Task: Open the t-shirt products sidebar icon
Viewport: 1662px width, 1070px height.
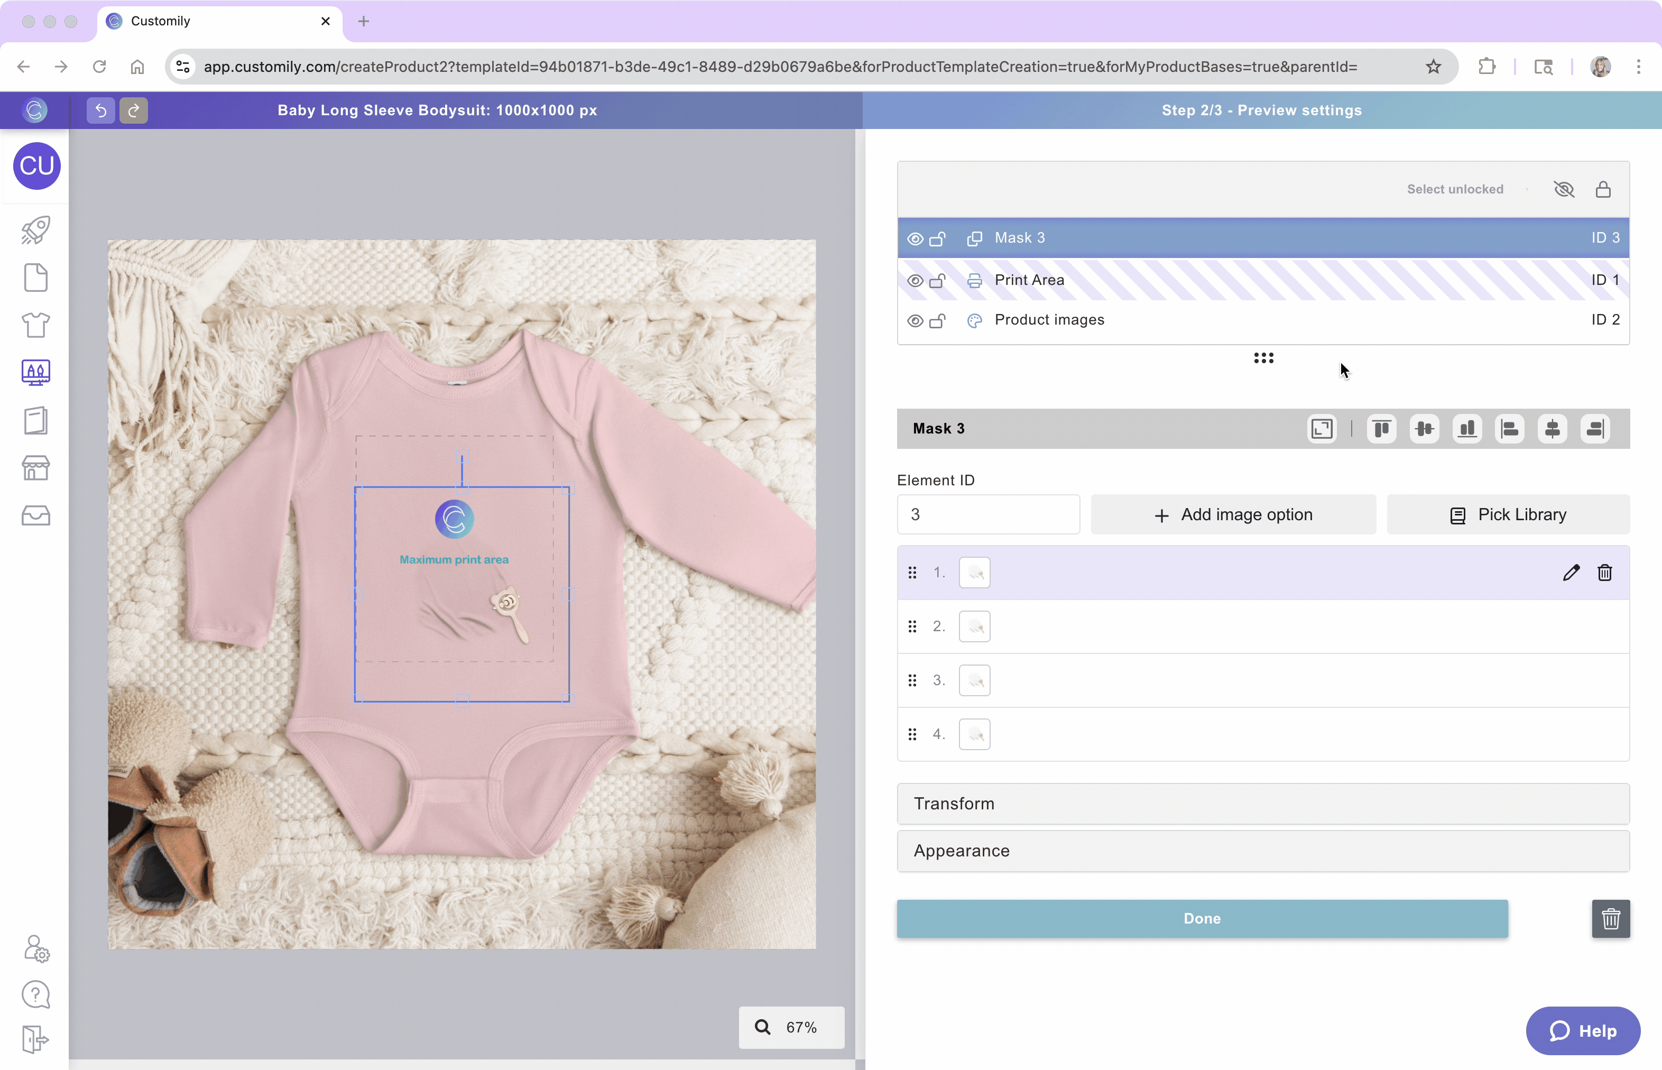Action: 35,325
